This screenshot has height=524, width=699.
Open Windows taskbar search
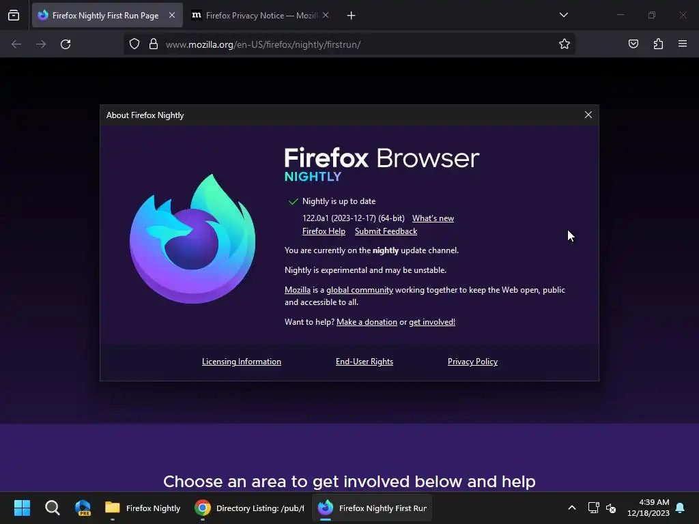(52, 508)
